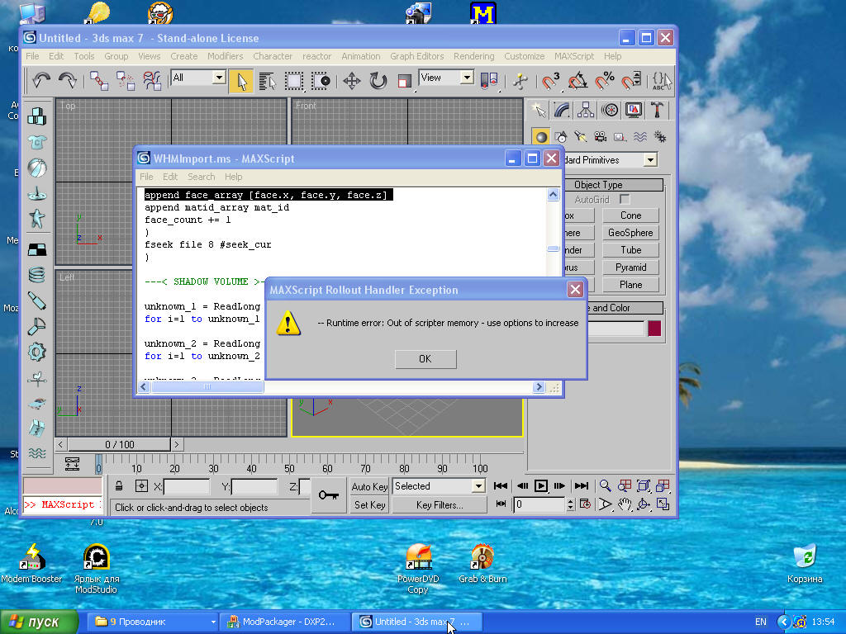Click the Zoom magnifier viewport tool
The width and height of the screenshot is (846, 634).
tap(606, 486)
